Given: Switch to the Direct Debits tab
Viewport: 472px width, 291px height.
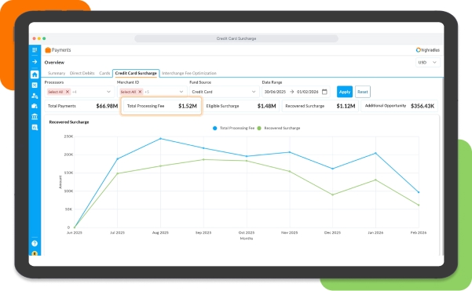Looking at the screenshot, I should click(x=82, y=73).
